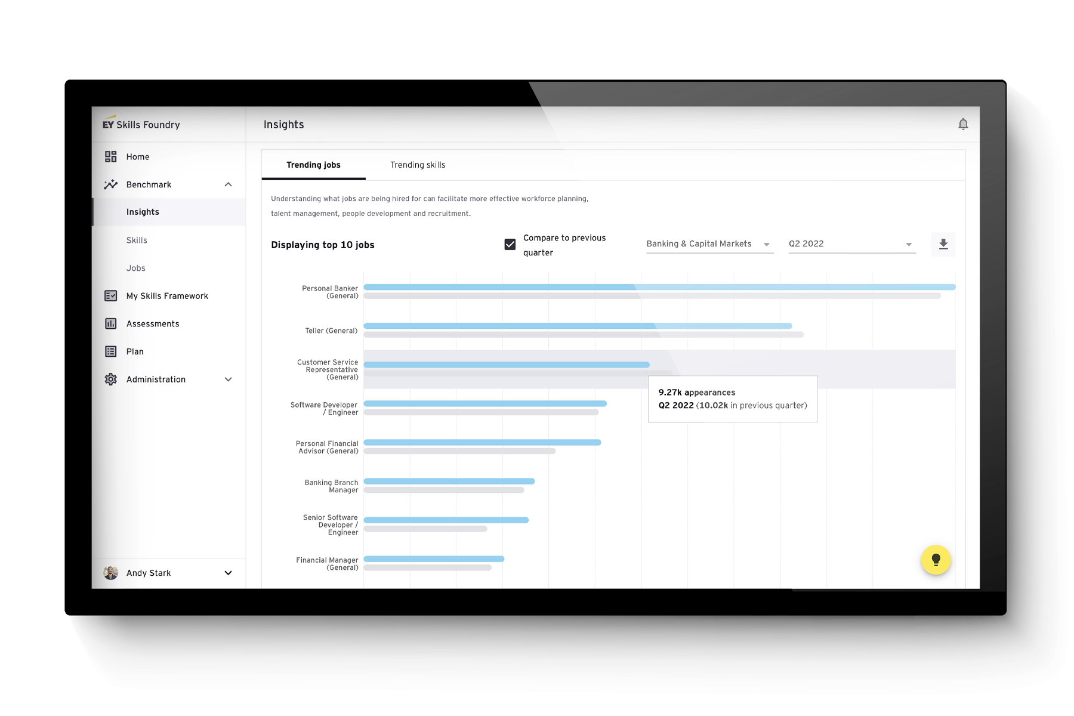Uncheck Compare to previous quarter checkbox

point(510,245)
